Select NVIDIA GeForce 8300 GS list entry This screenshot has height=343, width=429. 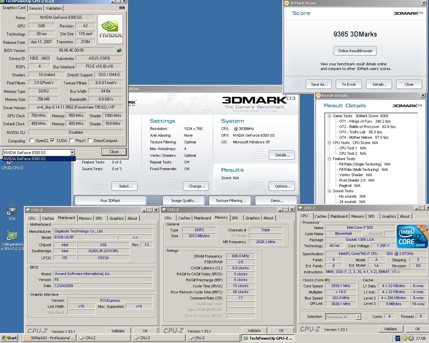click(39, 159)
